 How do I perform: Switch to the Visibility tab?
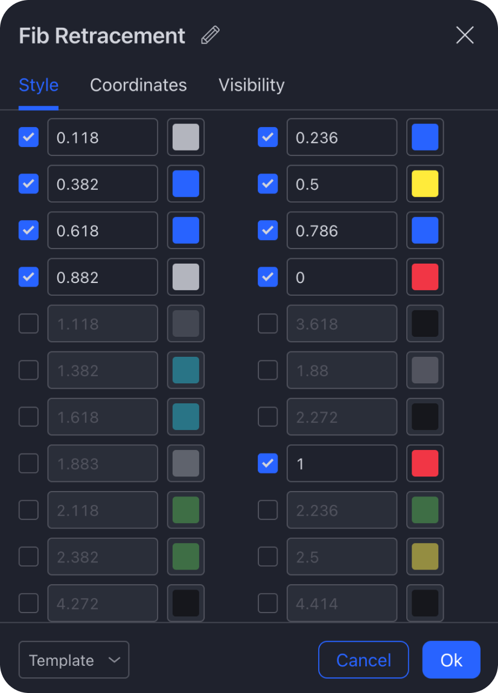[251, 85]
